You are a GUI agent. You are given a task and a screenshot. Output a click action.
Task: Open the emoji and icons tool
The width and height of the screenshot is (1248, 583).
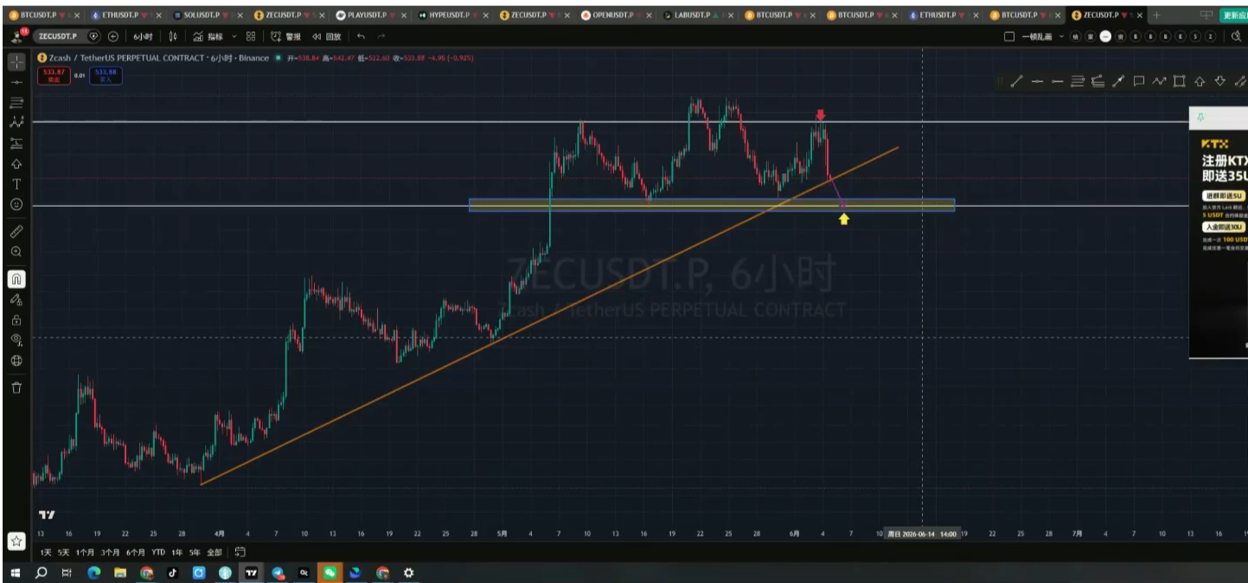point(16,205)
